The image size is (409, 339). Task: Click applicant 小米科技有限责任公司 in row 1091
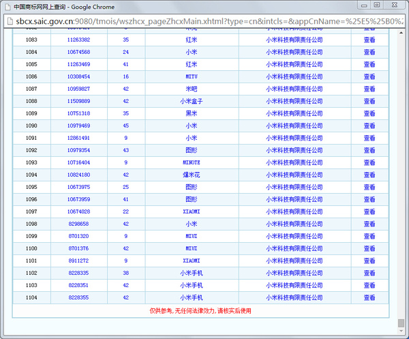(294, 138)
